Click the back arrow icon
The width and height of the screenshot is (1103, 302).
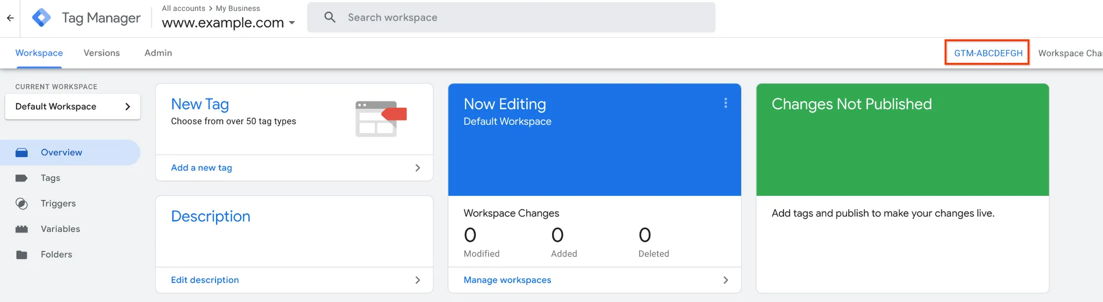click(10, 18)
